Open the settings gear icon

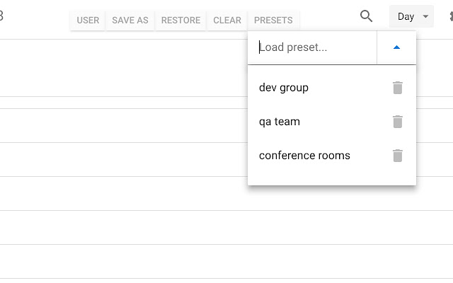click(x=451, y=16)
